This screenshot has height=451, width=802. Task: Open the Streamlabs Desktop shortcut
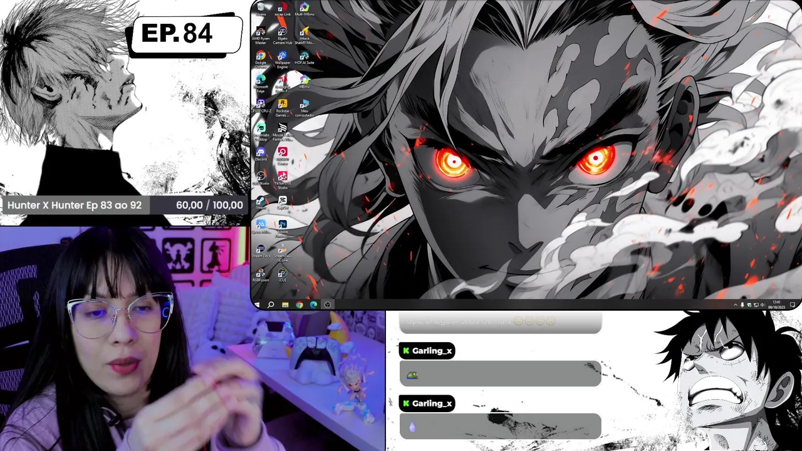(261, 131)
